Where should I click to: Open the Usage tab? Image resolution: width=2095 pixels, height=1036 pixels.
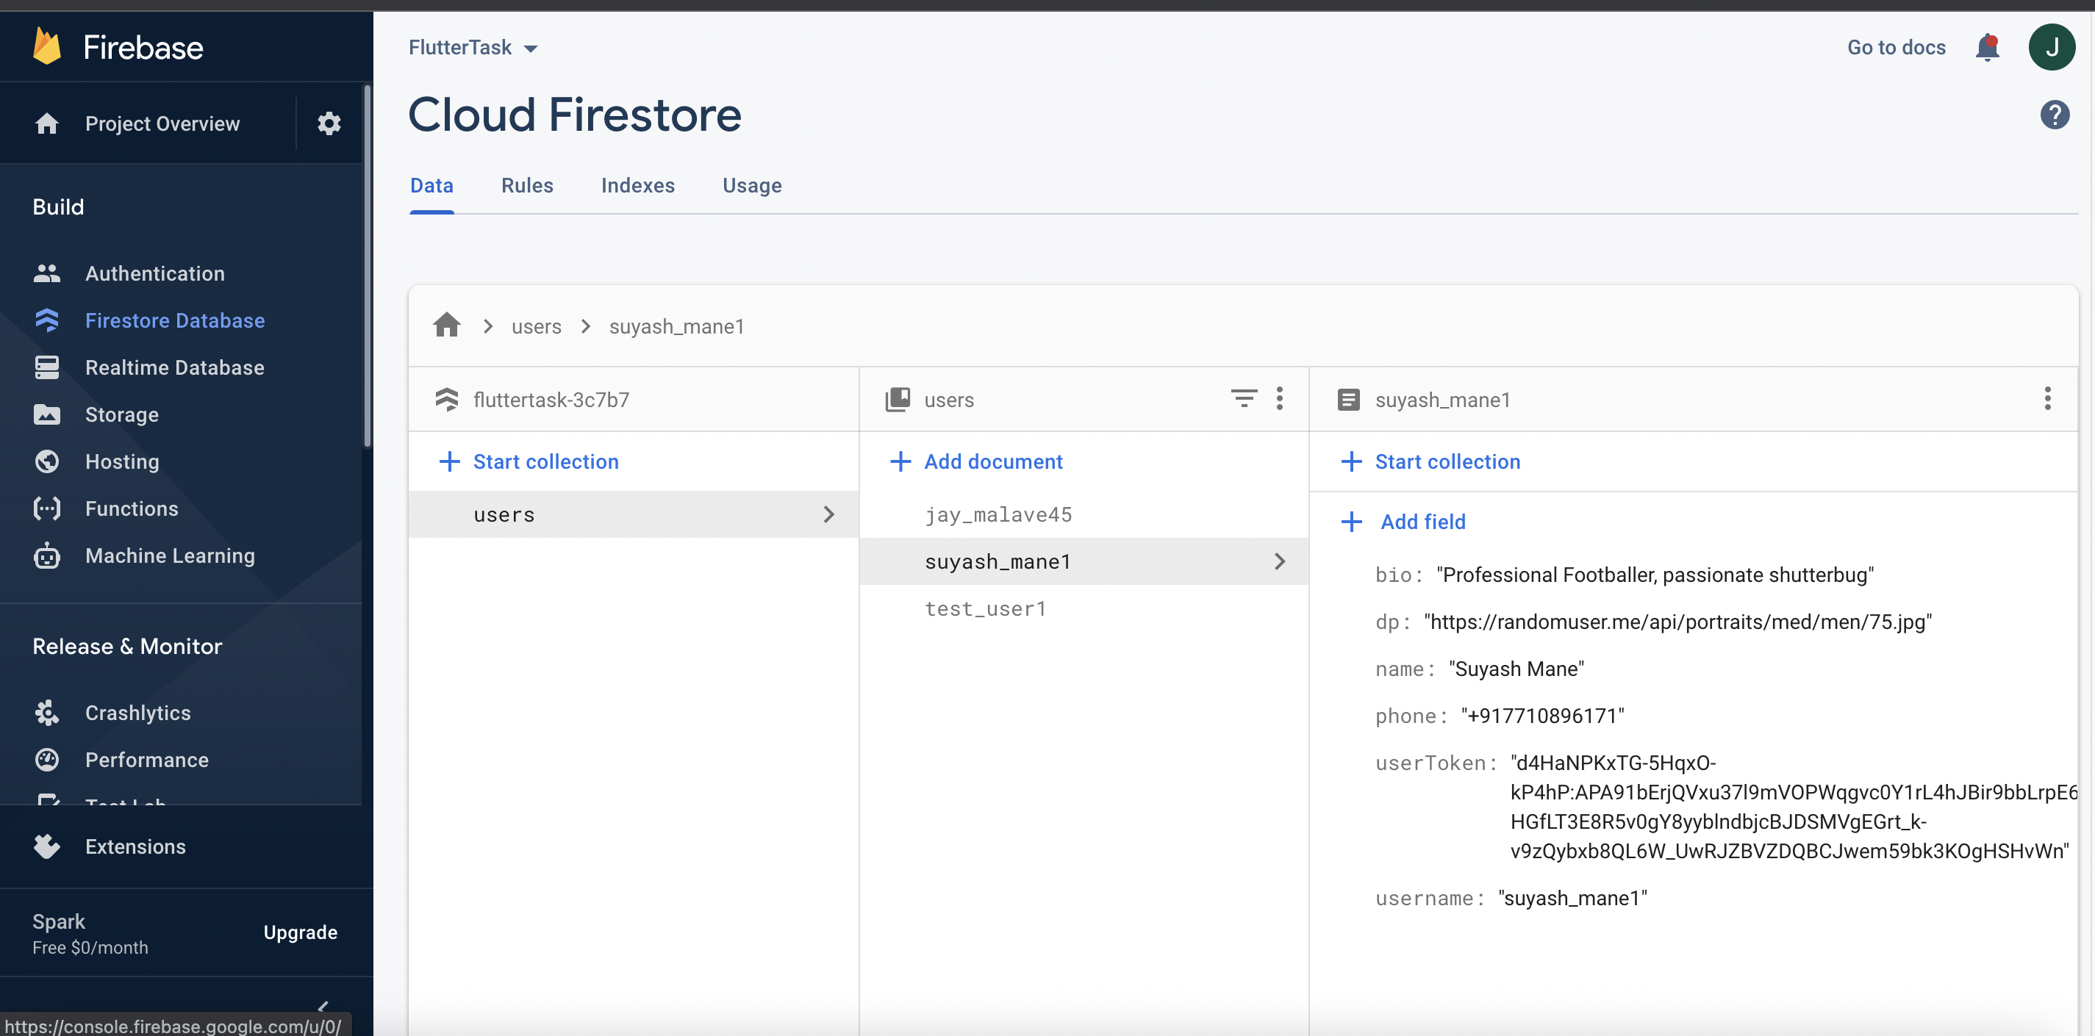[751, 185]
